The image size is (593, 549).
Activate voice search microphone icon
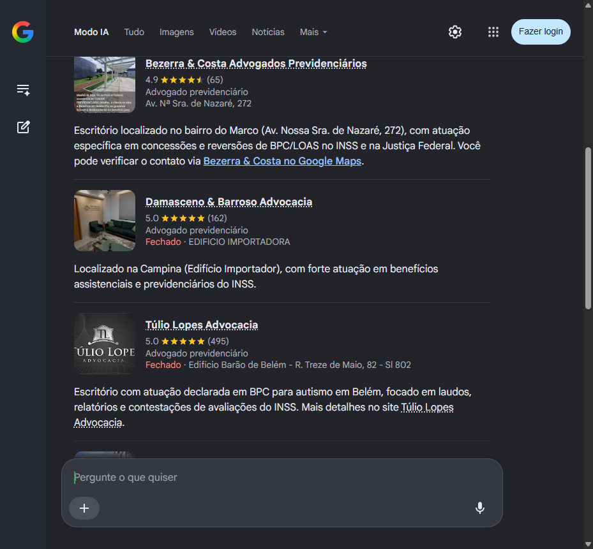click(x=479, y=508)
